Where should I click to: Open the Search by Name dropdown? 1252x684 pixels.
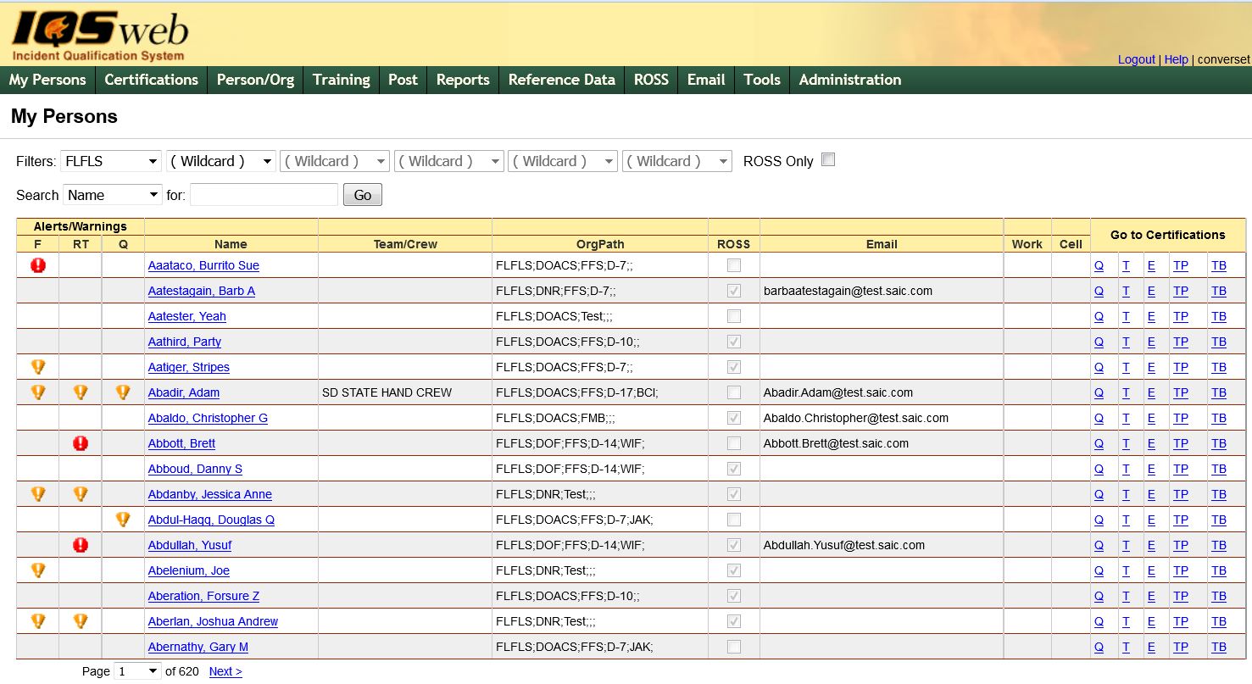pos(113,195)
